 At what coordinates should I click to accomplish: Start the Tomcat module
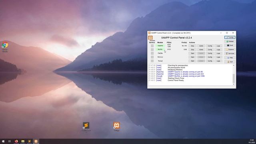point(192,61)
